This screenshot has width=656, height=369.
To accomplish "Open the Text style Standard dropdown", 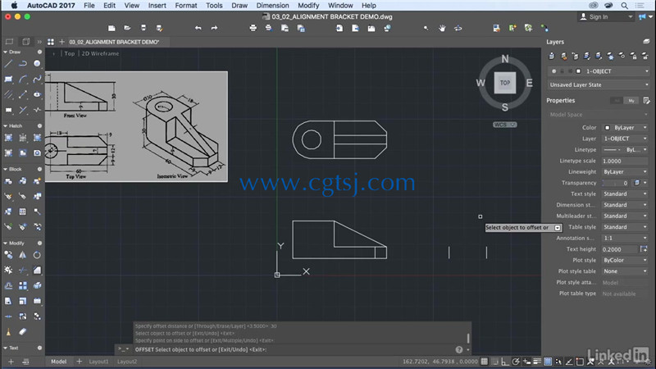I will click(x=626, y=194).
